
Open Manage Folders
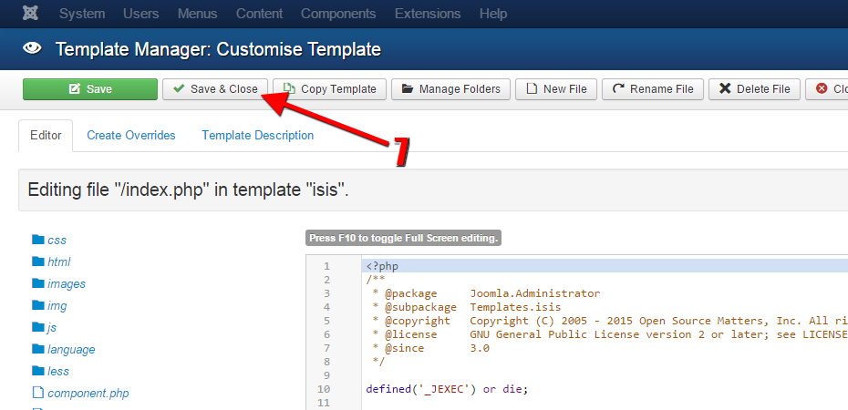(450, 89)
